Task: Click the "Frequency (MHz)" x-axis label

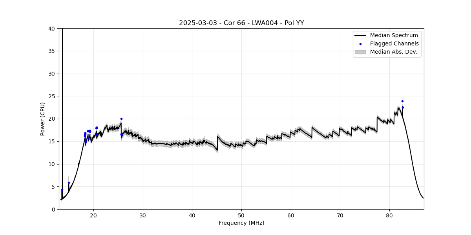Action: 241,223
